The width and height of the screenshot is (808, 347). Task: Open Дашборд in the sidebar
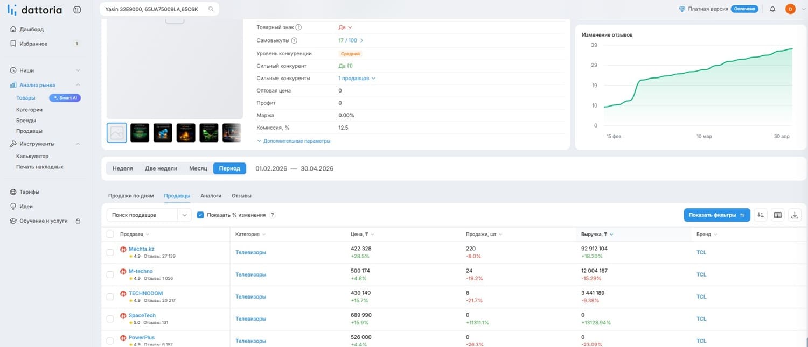(x=32, y=29)
